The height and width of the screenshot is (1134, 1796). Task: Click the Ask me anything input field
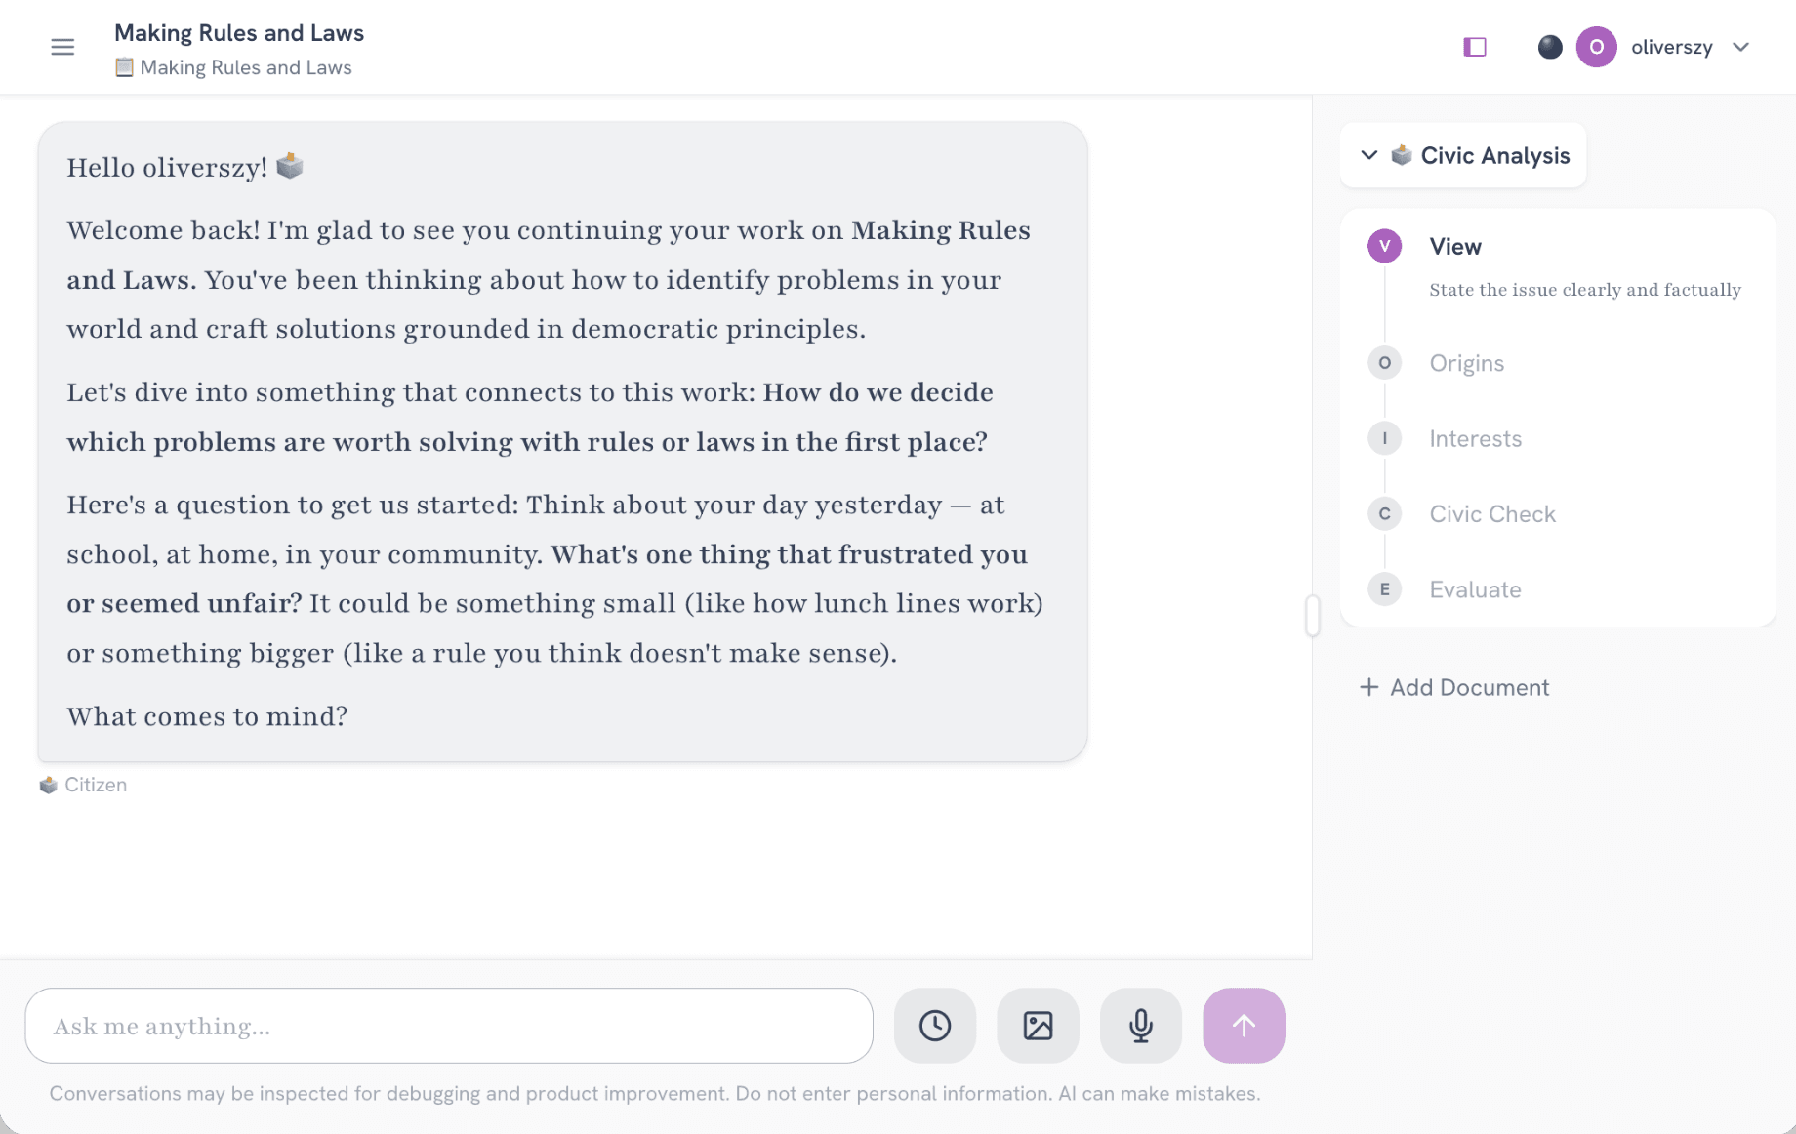[x=448, y=1026]
